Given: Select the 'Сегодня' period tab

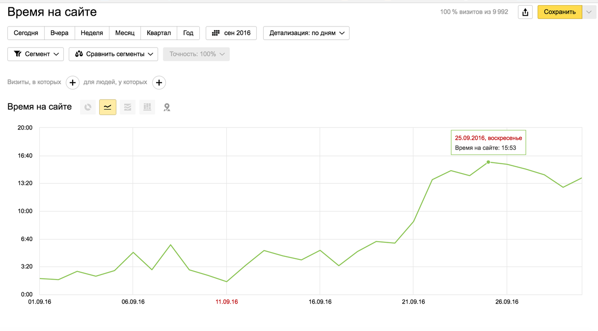Looking at the screenshot, I should click(x=26, y=33).
